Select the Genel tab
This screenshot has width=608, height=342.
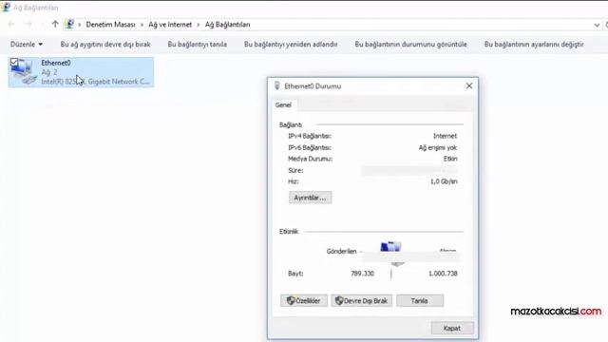pos(283,105)
